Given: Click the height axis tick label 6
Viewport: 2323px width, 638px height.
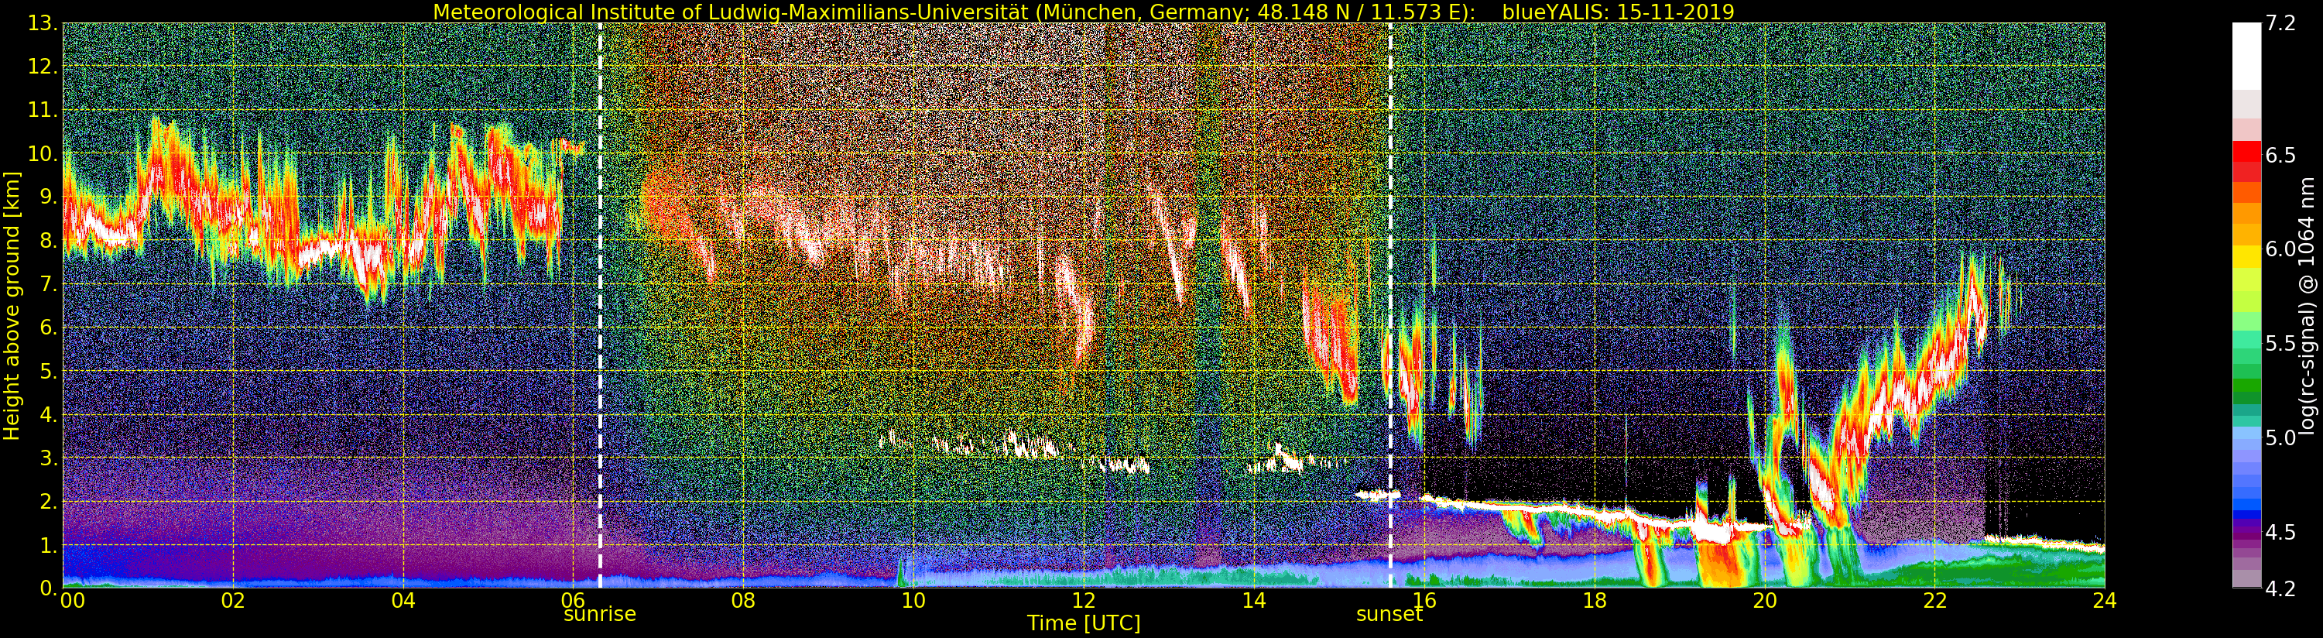Looking at the screenshot, I should pos(47,328).
